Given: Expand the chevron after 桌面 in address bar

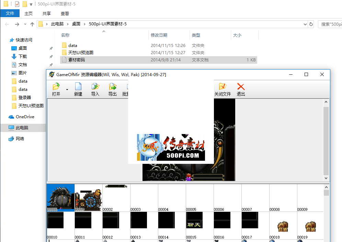Looking at the screenshot, I should [x=84, y=24].
